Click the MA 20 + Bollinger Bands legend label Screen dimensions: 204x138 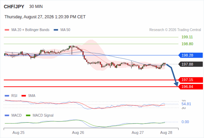tap(30, 30)
